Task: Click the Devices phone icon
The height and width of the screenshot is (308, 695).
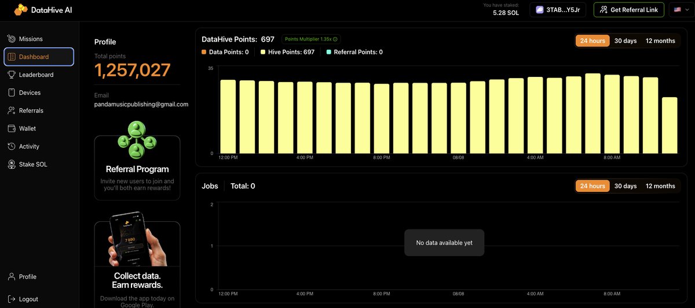Action: [x=12, y=92]
